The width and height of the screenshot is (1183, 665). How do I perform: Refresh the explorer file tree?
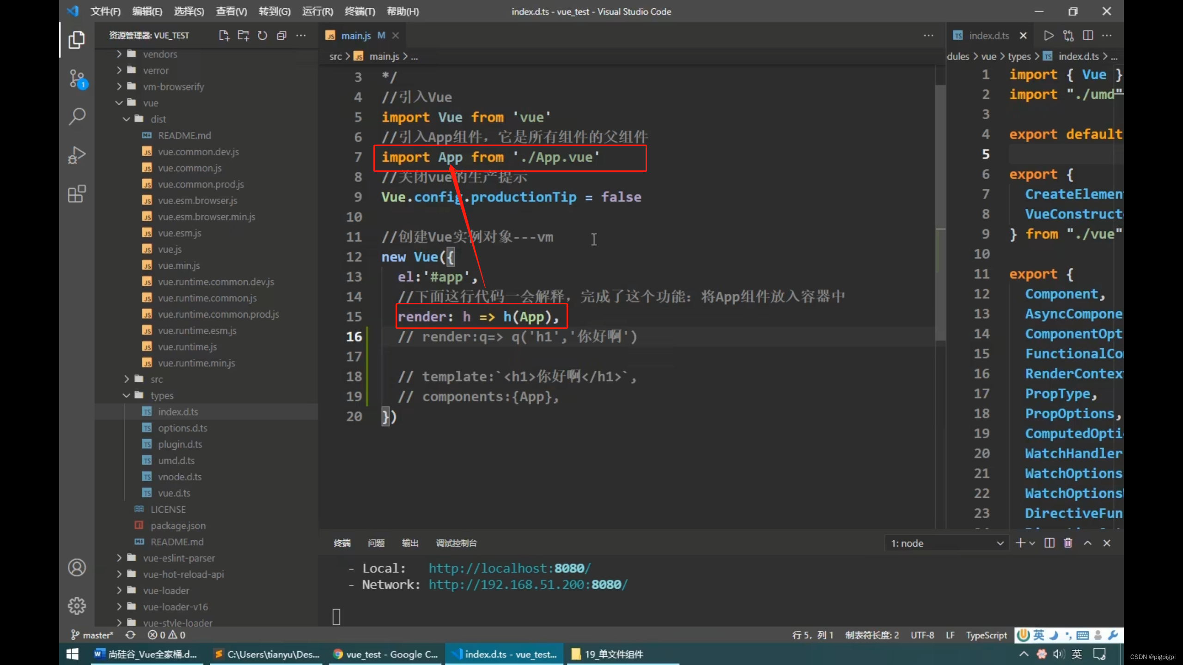(x=262, y=36)
